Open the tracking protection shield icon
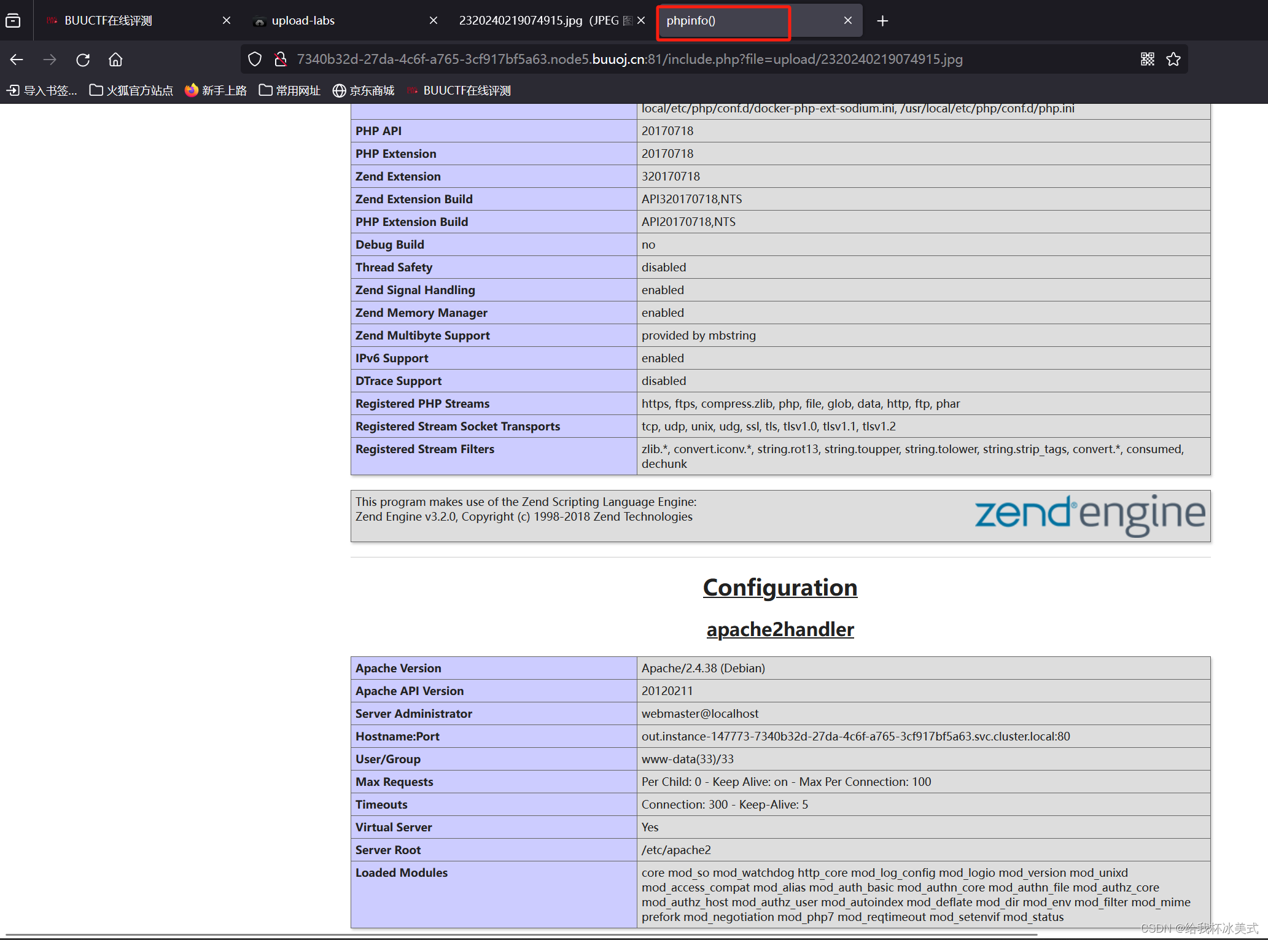1268x940 pixels. click(255, 59)
